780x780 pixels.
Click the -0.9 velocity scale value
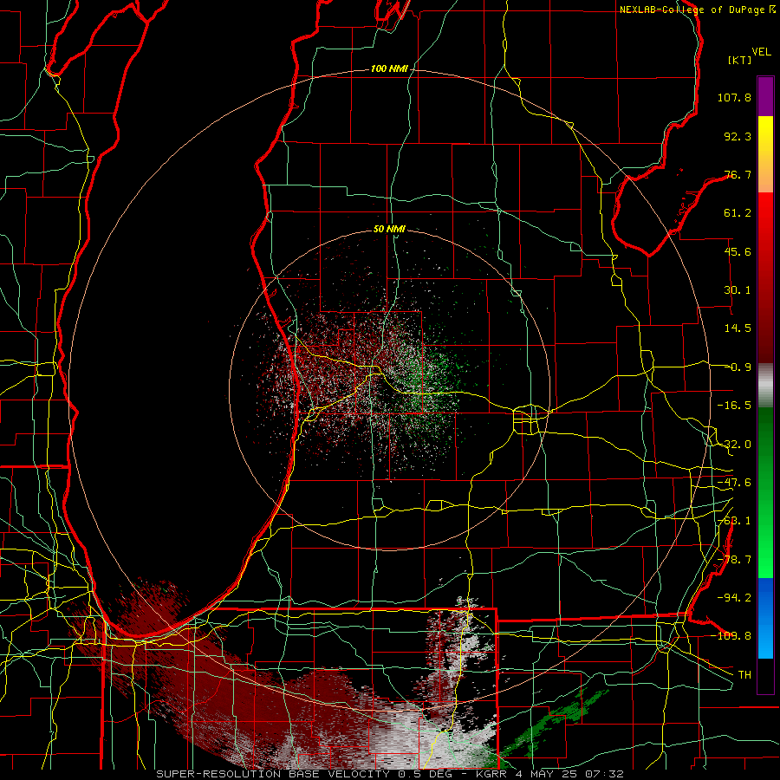click(738, 367)
